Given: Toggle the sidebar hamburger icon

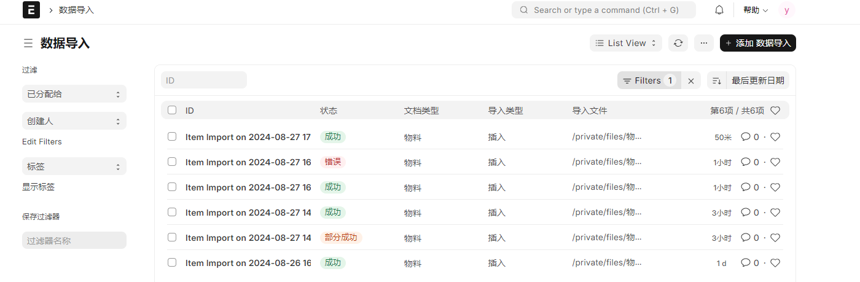Looking at the screenshot, I should pos(28,43).
